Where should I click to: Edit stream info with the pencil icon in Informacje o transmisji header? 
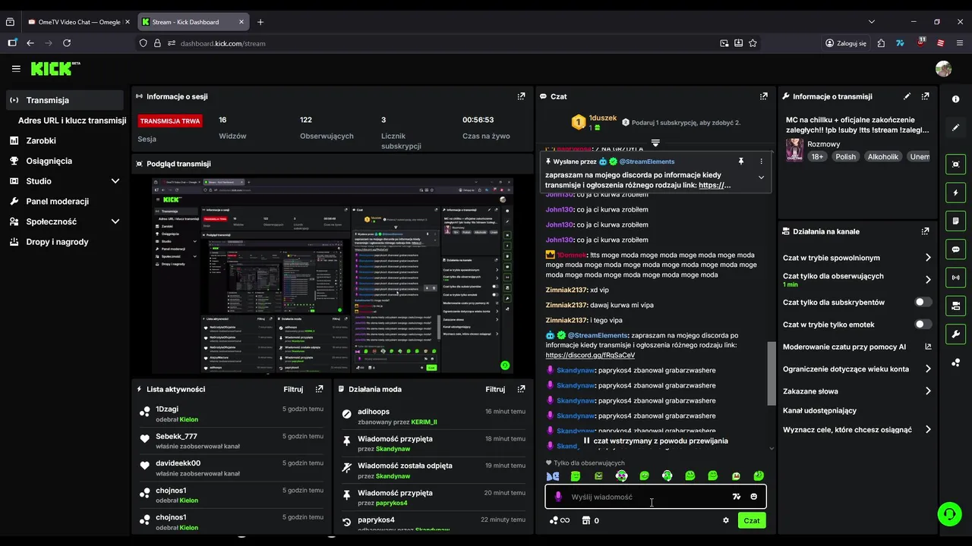[x=907, y=96]
